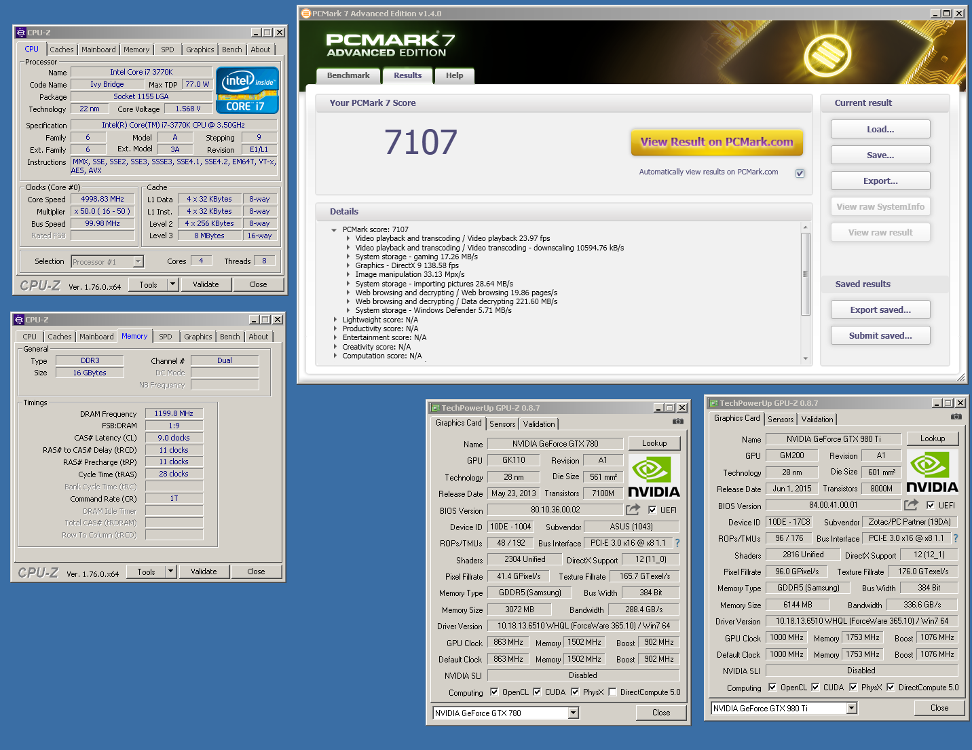
Task: Click the GTX 780 BIOS Version field
Action: click(555, 510)
